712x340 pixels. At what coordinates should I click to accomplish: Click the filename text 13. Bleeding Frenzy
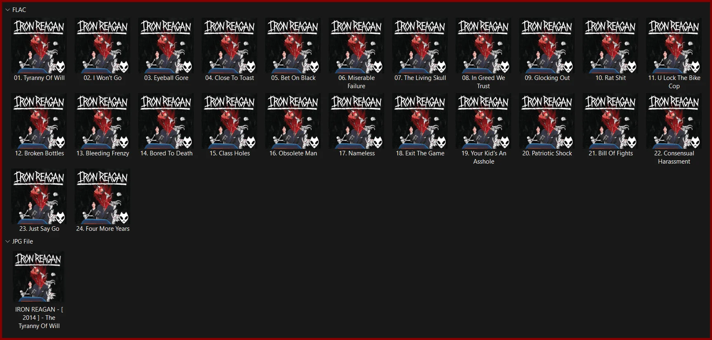coord(103,153)
